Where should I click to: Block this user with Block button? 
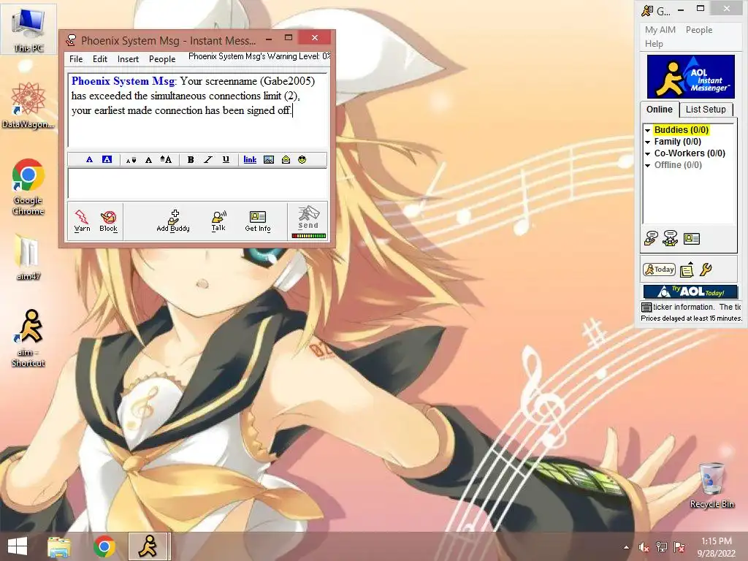(108, 221)
